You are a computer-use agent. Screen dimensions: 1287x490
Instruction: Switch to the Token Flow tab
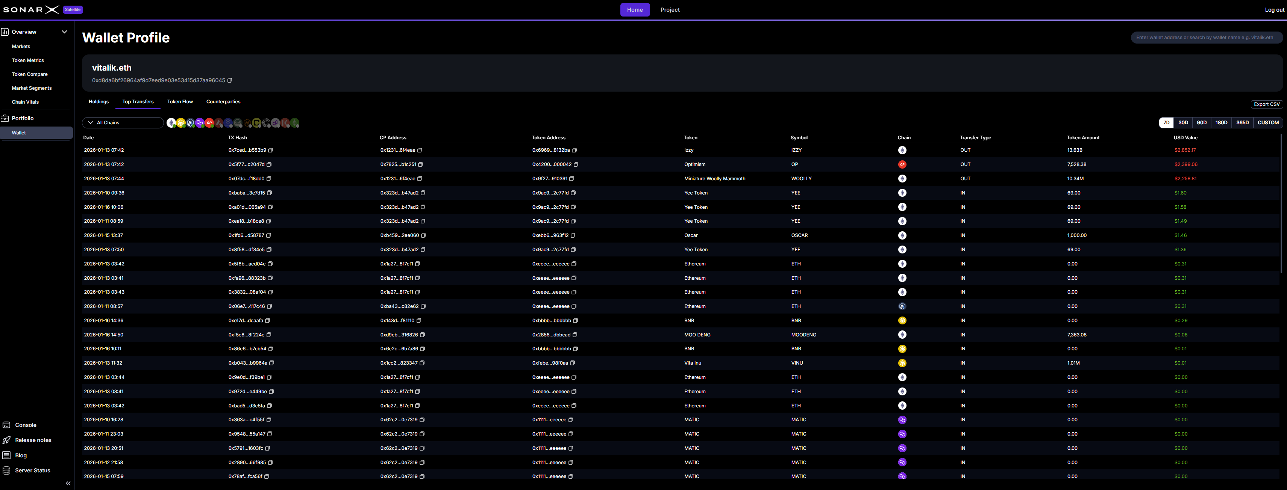pyautogui.click(x=180, y=102)
